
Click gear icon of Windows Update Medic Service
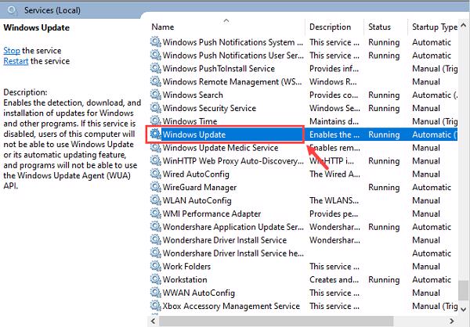156,148
